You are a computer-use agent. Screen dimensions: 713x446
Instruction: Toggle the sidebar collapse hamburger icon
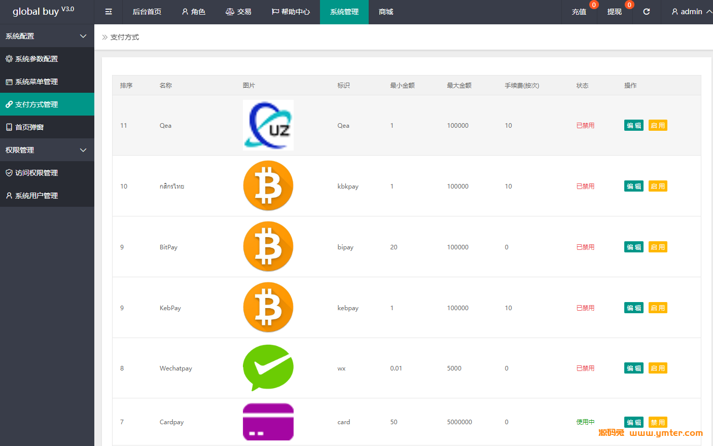tap(109, 12)
